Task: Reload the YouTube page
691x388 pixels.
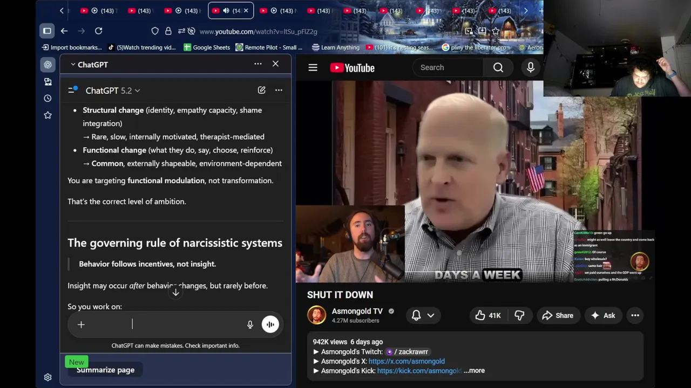Action: click(x=98, y=31)
